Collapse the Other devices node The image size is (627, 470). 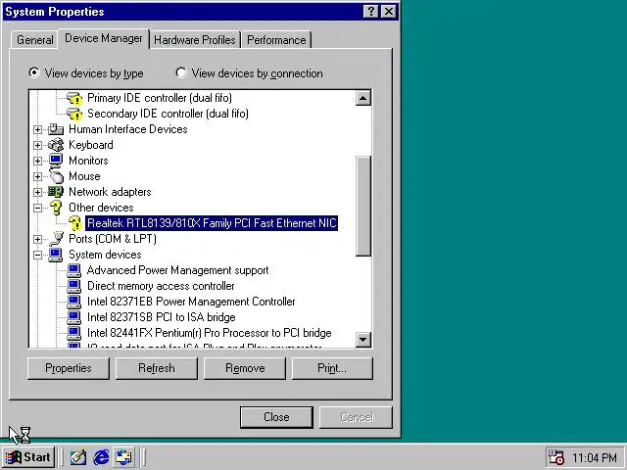click(37, 208)
